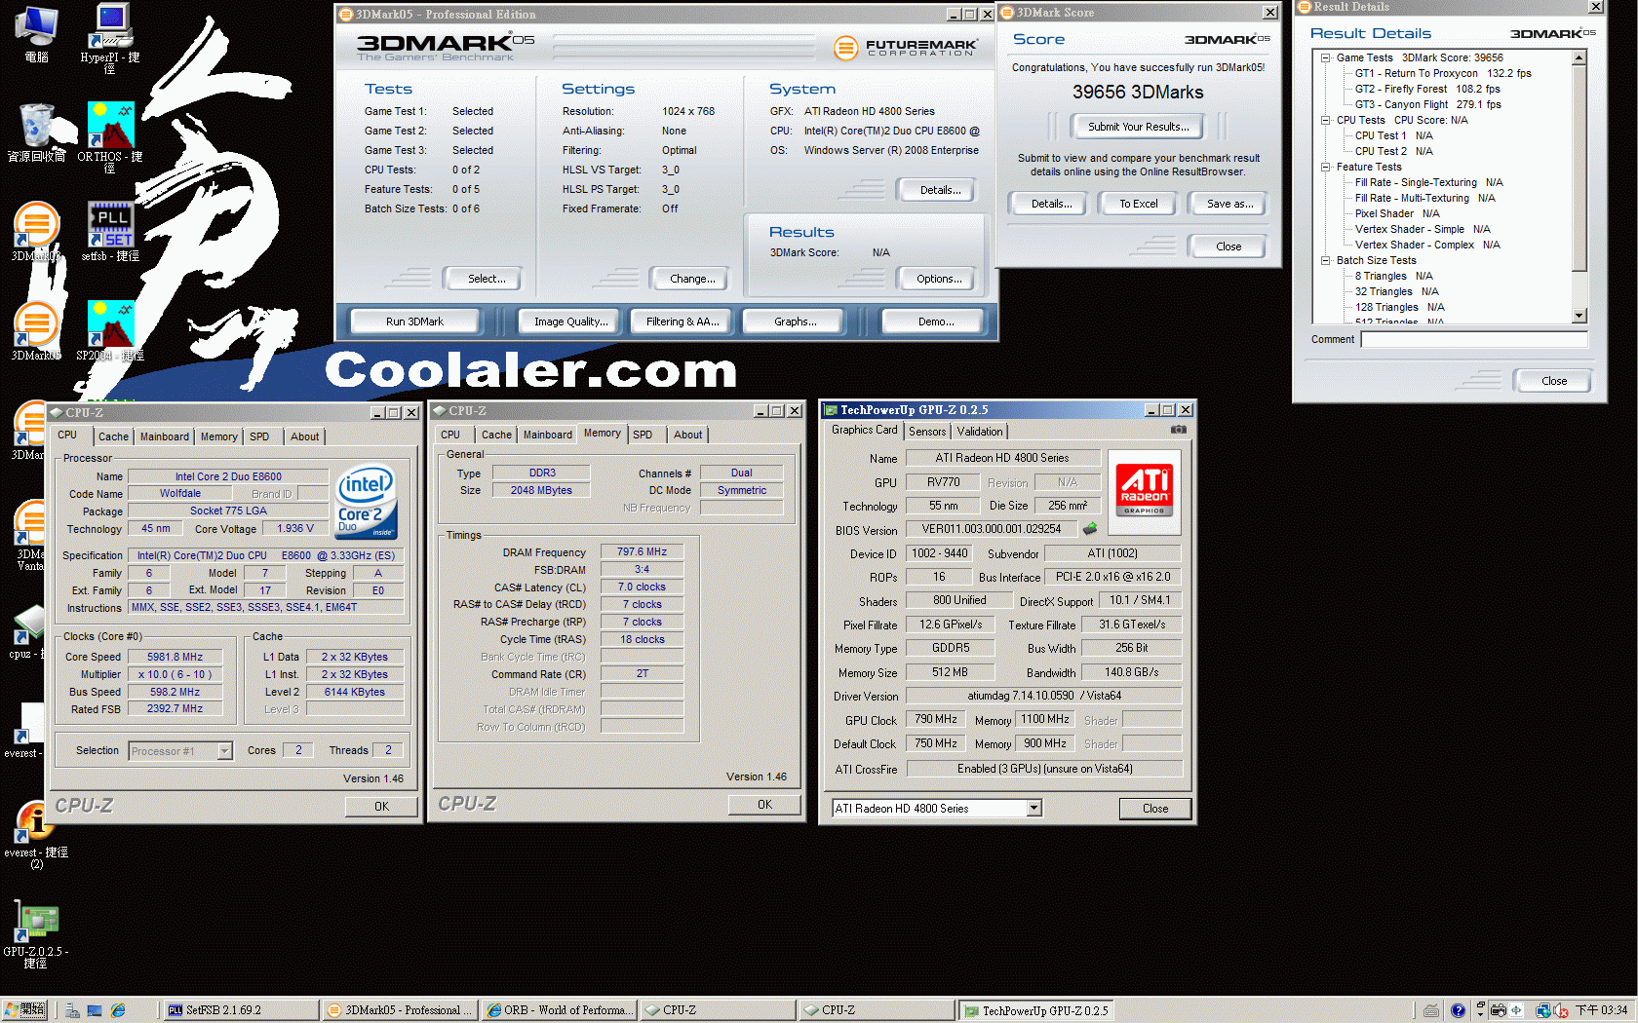Open the SP2004 desktop shortcut
Image resolution: width=1638 pixels, height=1023 pixels.
pyautogui.click(x=110, y=331)
